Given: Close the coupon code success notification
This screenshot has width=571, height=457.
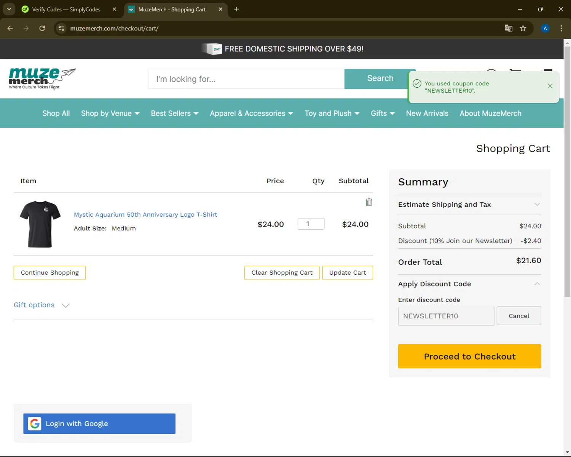Looking at the screenshot, I should click(550, 86).
